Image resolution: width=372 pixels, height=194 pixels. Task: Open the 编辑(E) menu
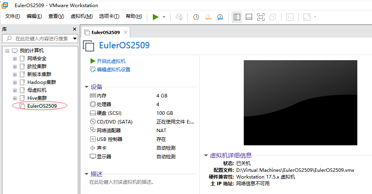coord(34,16)
